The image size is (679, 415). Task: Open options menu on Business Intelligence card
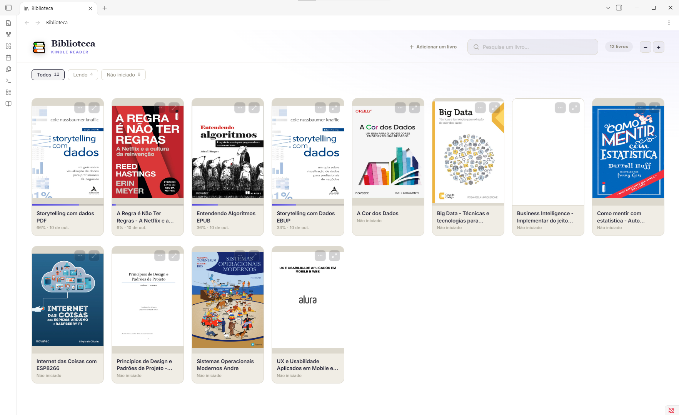pos(560,108)
